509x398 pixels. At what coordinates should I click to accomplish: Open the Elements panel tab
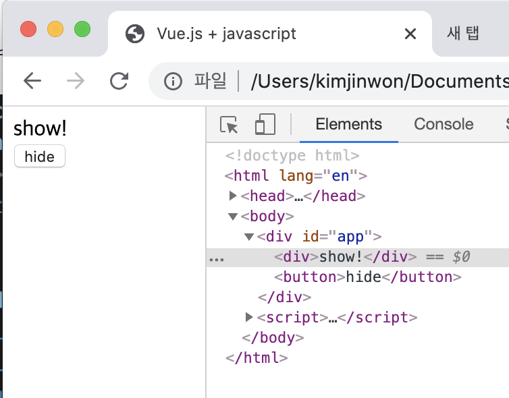[x=348, y=124]
